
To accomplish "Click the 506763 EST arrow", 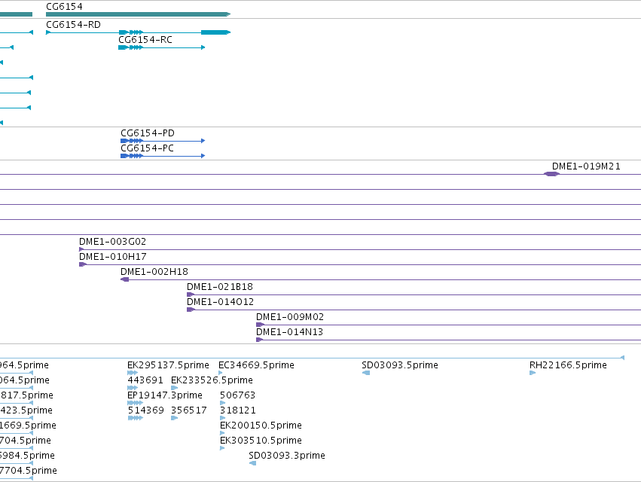I will coord(222,403).
